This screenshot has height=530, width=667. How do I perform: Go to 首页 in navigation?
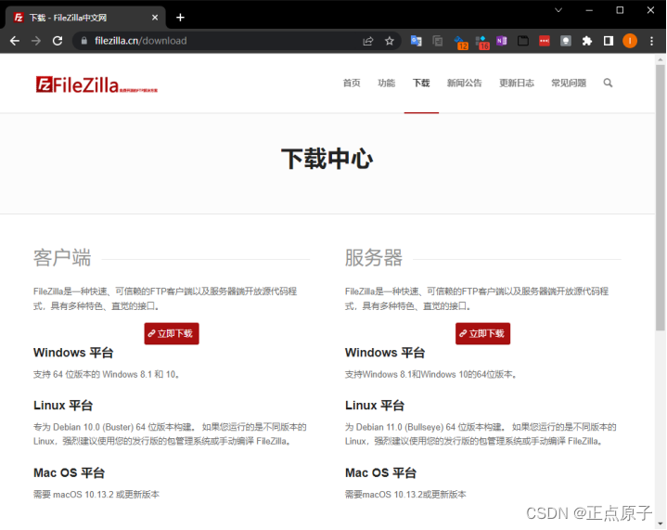pos(352,83)
